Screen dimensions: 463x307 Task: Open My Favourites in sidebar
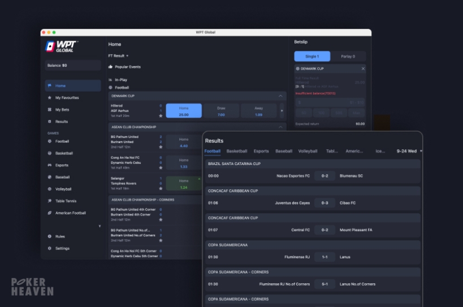67,98
